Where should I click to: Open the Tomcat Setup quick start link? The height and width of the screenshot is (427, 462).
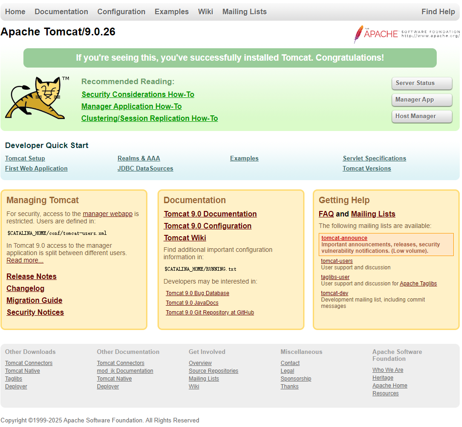pos(25,159)
